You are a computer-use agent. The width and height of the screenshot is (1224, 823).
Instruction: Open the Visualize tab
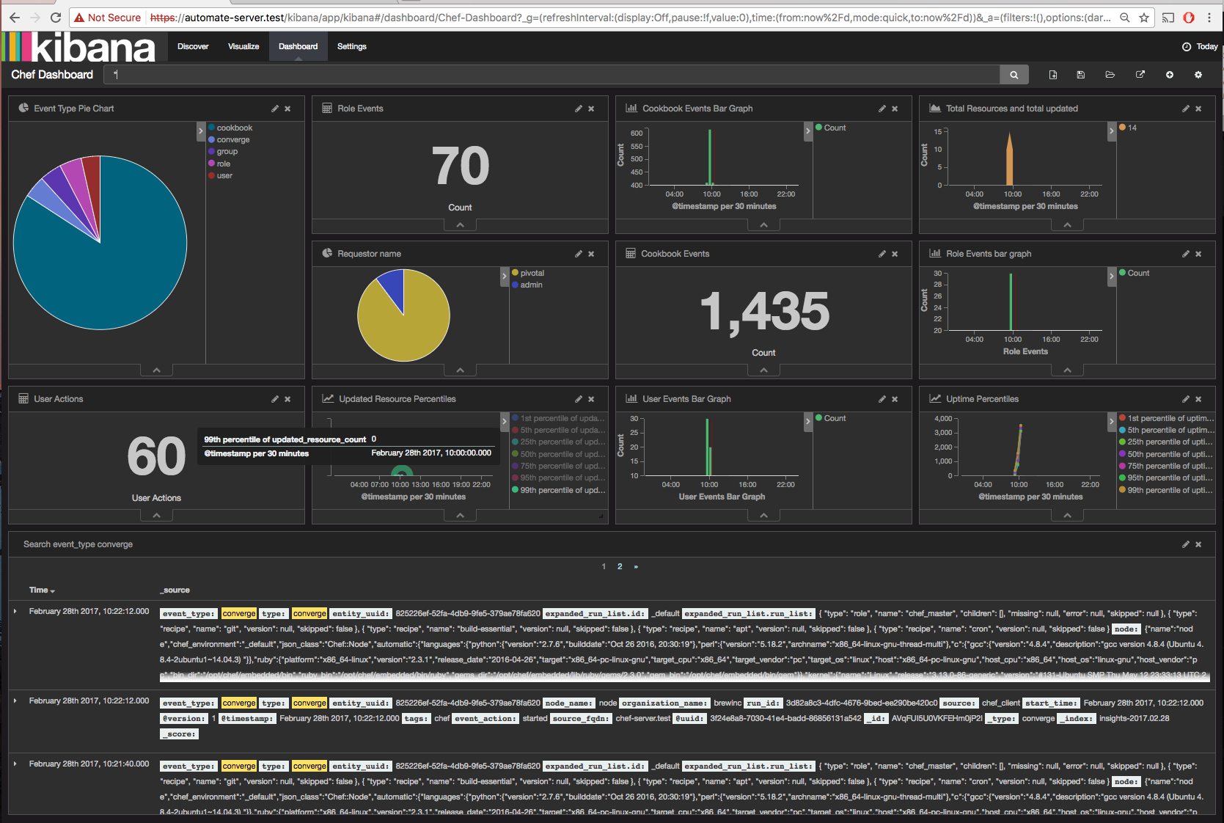point(243,46)
